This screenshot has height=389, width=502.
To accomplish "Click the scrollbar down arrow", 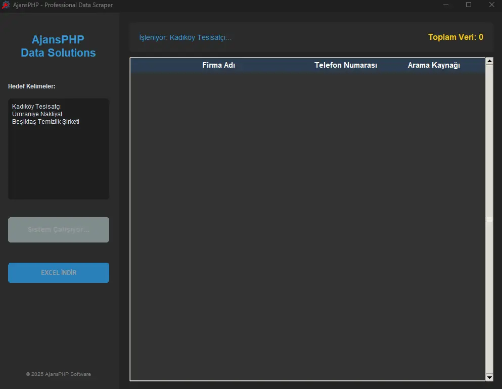I will coord(489,377).
